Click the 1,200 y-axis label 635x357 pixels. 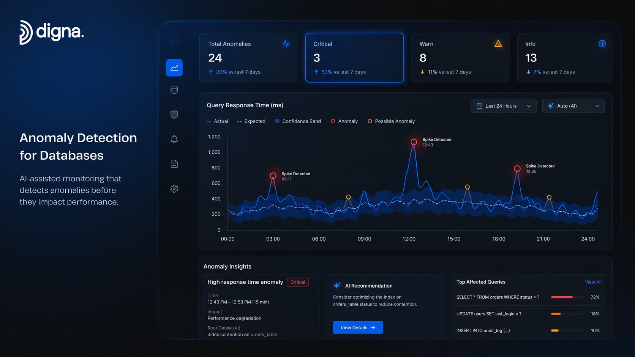point(214,137)
